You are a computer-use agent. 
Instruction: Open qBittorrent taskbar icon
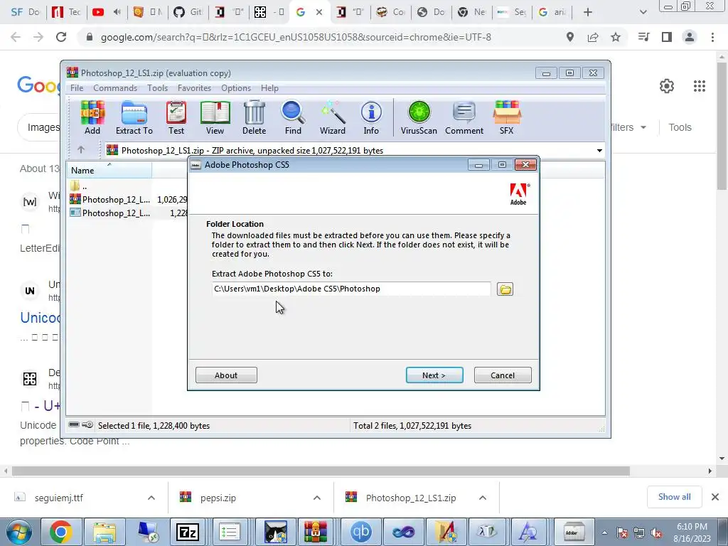pyautogui.click(x=361, y=532)
